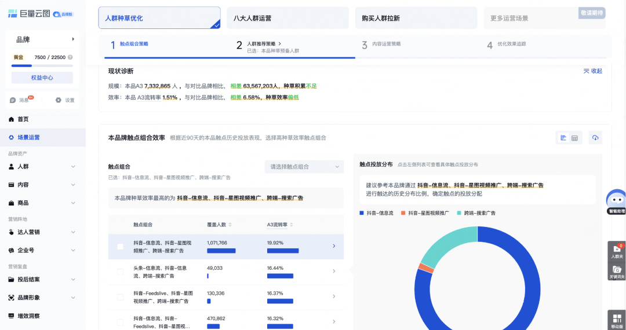This screenshot has width=626, height=330.
Task: Click the download data icon
Action: 595,138
